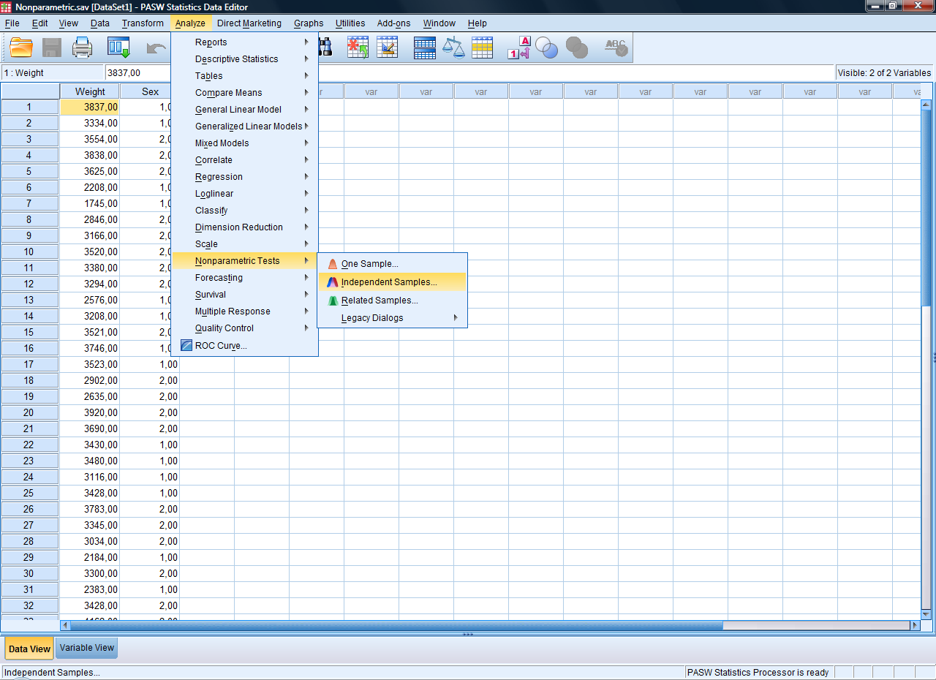Expand the Descriptive Statistics submenu
The width and height of the screenshot is (936, 680).
(x=244, y=59)
